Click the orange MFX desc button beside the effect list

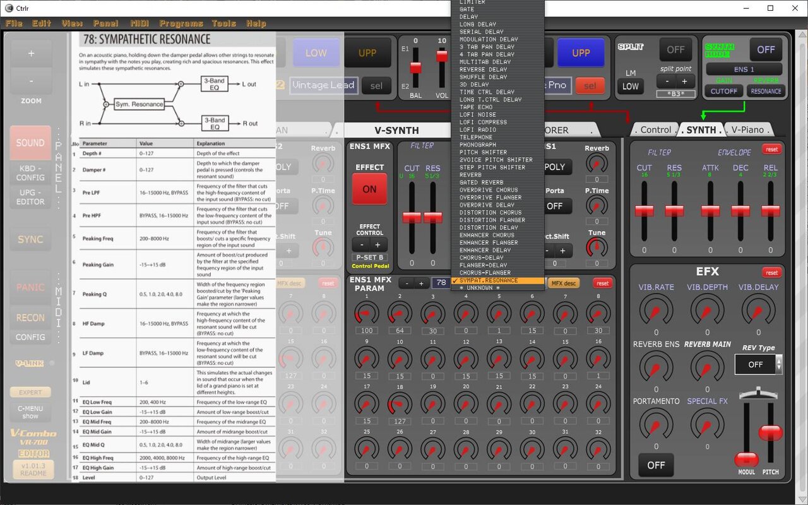pyautogui.click(x=563, y=283)
